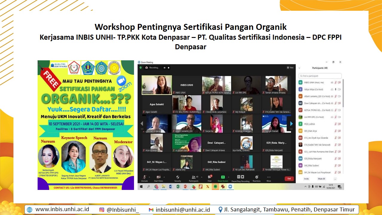Pause recording with top-bar pause icon
Viewport: 382px width, 215px height.
(x=164, y=67)
